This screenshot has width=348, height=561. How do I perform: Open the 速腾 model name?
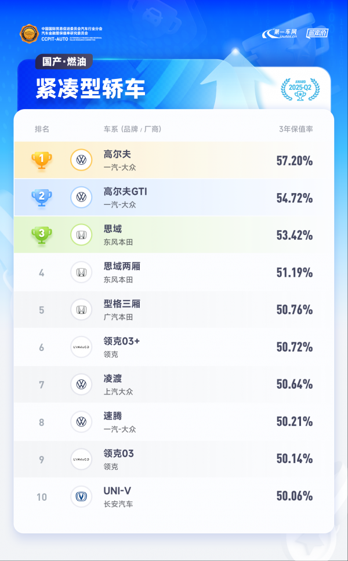pos(113,416)
